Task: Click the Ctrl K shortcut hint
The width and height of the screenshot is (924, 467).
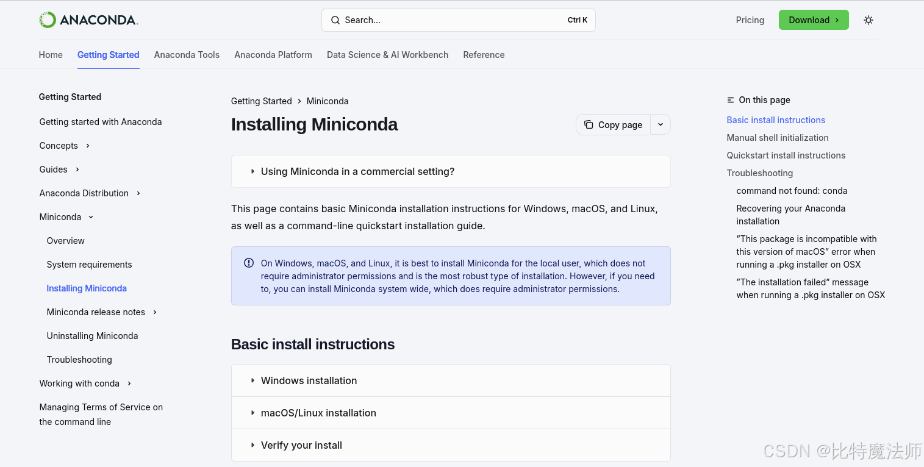Action: 578,20
